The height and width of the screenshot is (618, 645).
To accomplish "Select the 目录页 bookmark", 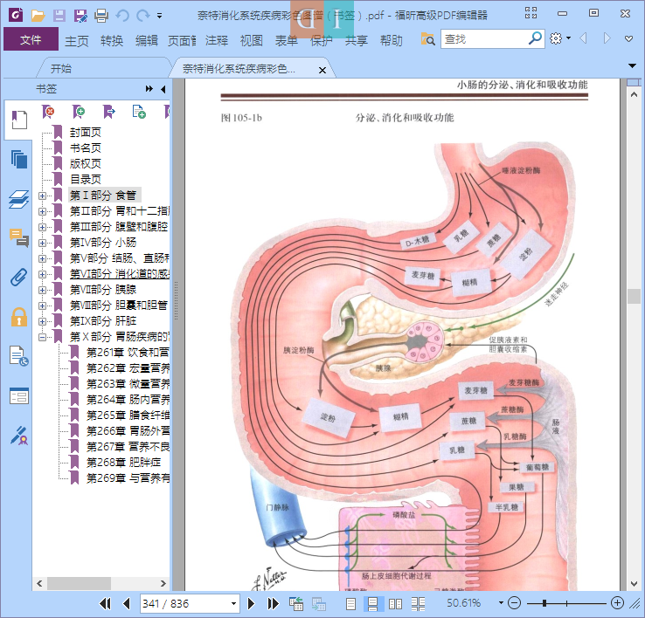I will click(85, 180).
